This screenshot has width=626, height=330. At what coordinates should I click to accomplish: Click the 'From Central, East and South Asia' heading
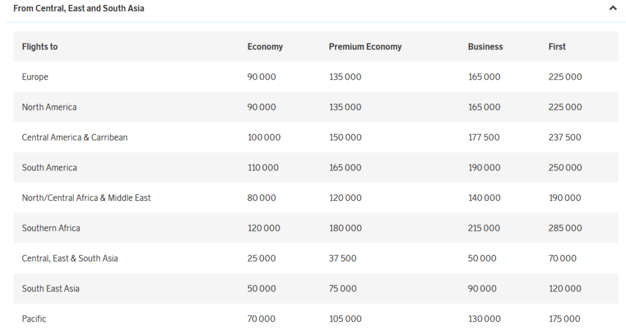tap(79, 9)
